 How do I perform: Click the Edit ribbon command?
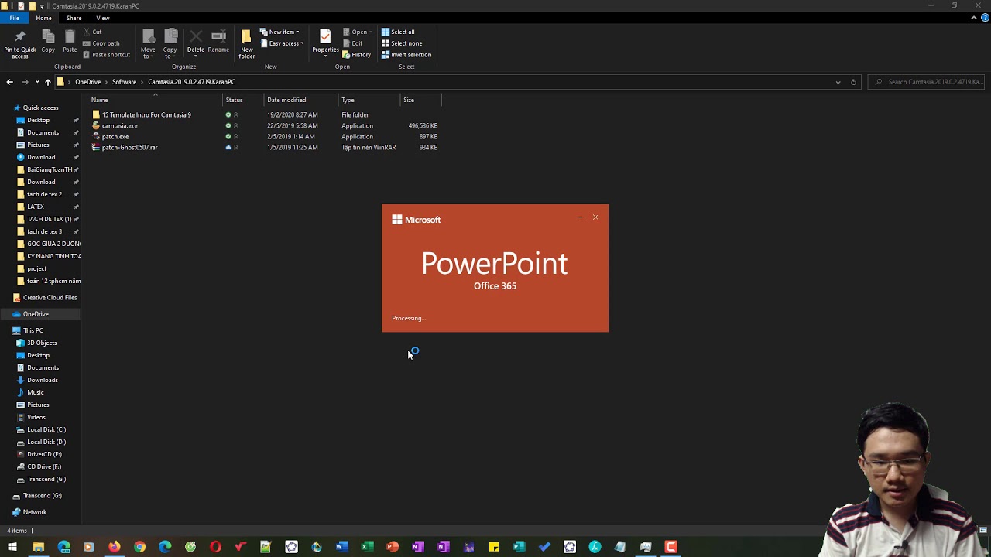tap(353, 43)
